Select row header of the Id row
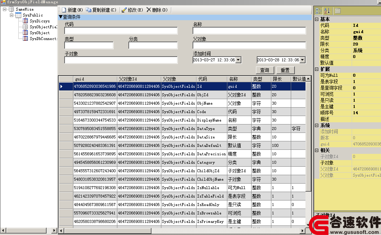The height and width of the screenshot is (235, 381). click(66, 86)
